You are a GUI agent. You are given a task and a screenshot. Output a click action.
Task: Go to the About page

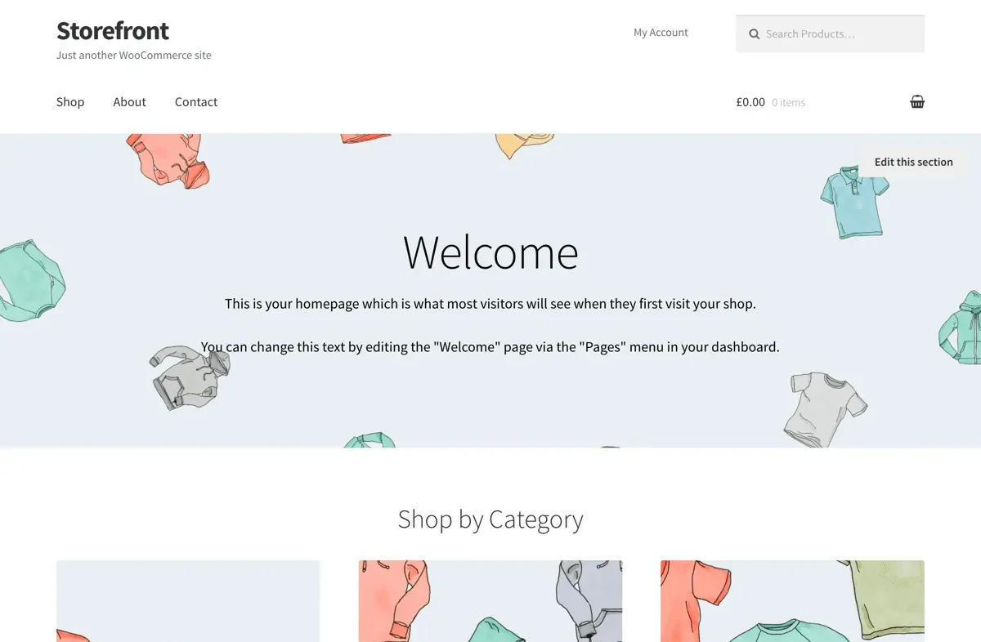[x=129, y=102]
